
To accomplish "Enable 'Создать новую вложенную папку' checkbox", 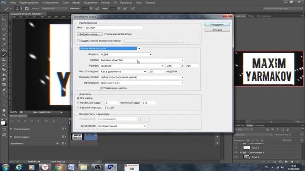I will tap(78, 41).
